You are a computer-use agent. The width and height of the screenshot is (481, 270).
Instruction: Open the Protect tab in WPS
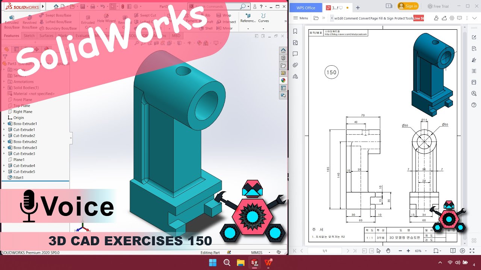[x=399, y=18]
